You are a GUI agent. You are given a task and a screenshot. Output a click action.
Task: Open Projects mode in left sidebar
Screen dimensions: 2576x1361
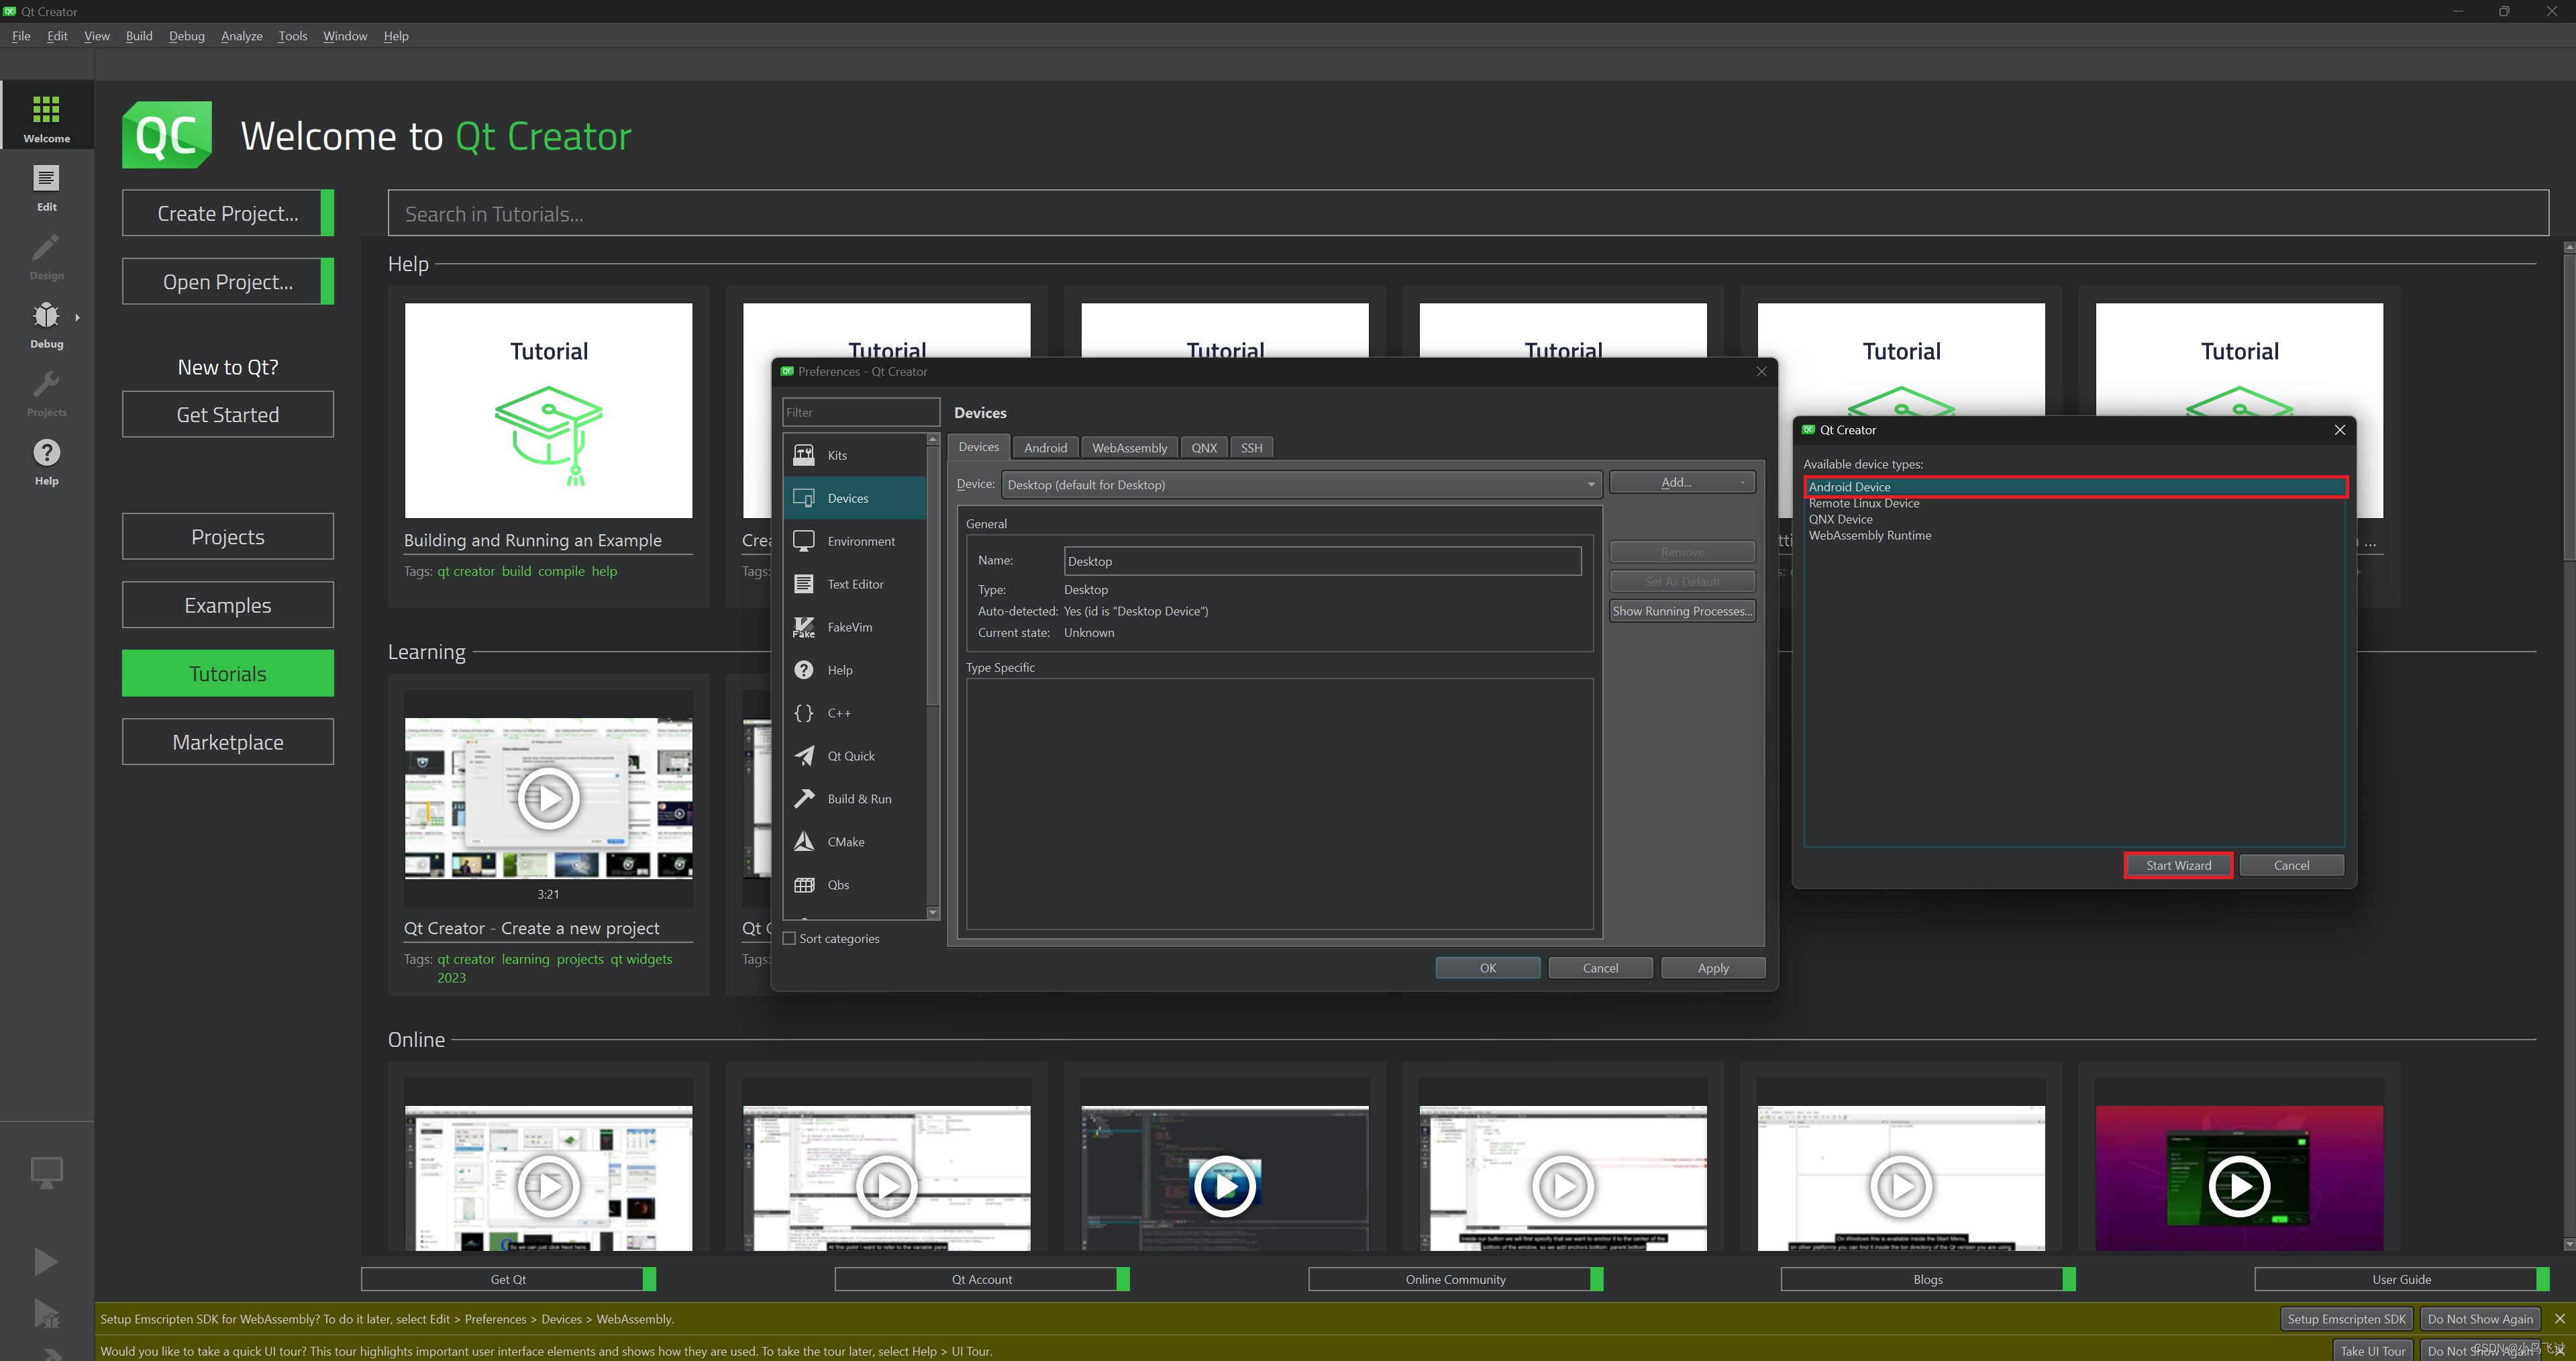coord(46,394)
